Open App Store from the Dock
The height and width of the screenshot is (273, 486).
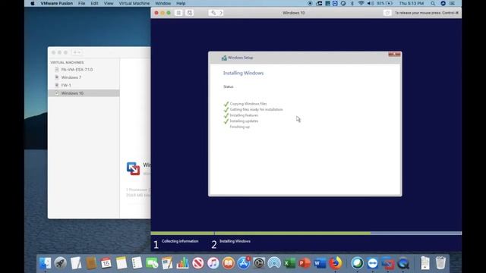click(244, 263)
